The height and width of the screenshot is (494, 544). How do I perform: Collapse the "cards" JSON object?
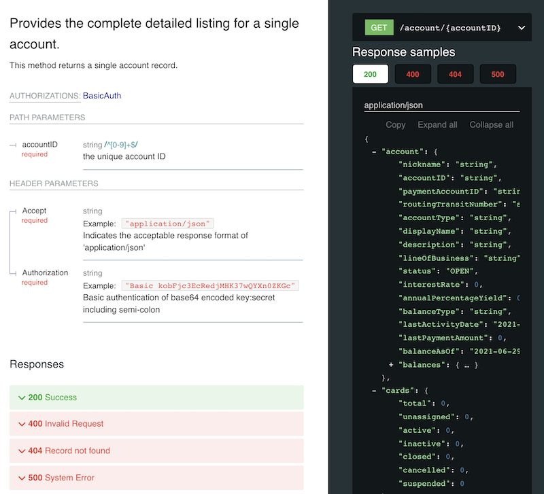(375, 391)
